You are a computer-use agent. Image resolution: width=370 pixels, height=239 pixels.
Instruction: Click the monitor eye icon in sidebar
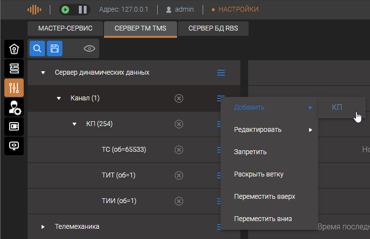point(14,145)
